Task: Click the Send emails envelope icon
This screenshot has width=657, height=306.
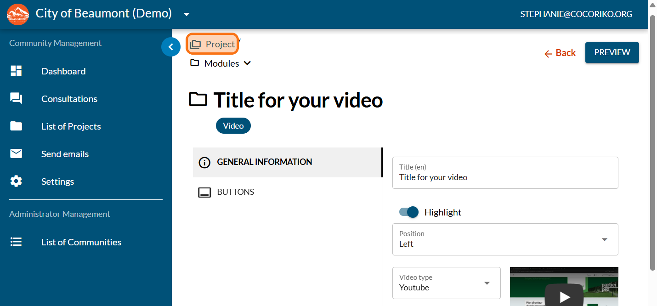Action: [16, 154]
